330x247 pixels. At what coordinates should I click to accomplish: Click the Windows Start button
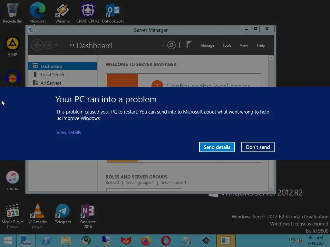point(8,241)
